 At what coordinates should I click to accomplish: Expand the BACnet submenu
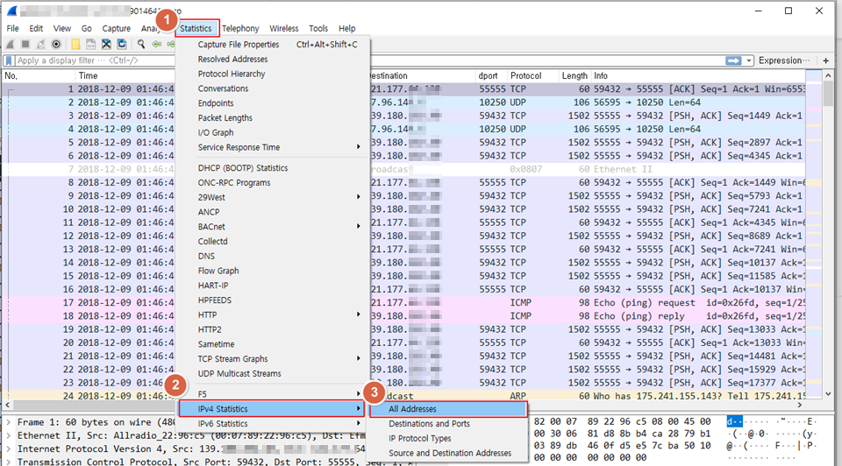pyautogui.click(x=273, y=227)
